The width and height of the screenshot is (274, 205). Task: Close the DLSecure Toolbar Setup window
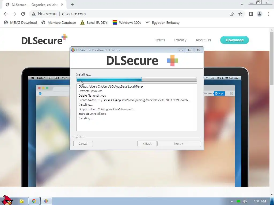click(x=199, y=50)
